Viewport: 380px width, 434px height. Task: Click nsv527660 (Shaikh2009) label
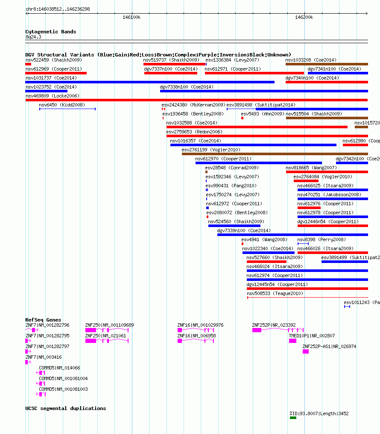point(275,258)
